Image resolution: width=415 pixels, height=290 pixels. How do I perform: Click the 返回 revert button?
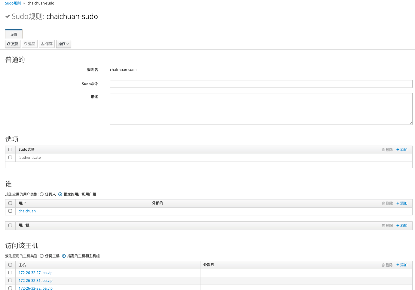click(30, 44)
